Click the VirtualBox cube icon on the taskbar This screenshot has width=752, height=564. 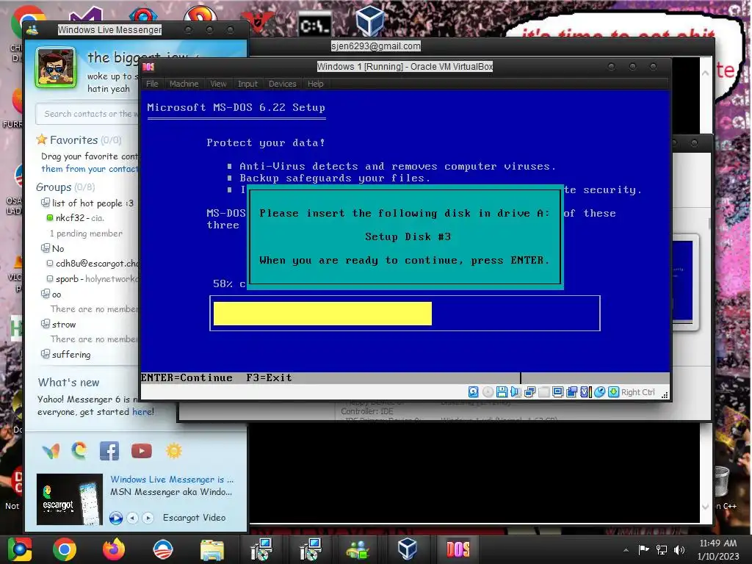tap(407, 549)
